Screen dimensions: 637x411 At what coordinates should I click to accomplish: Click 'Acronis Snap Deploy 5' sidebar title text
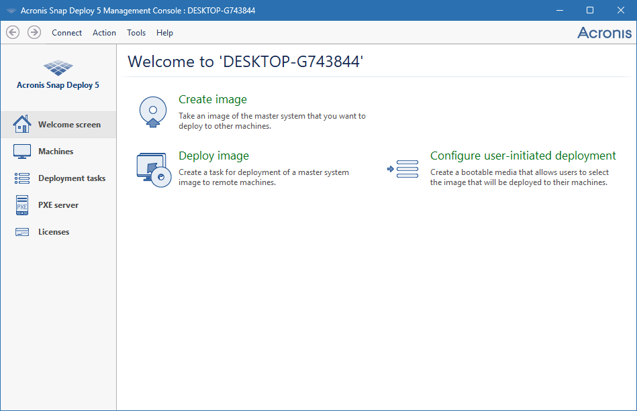(58, 85)
